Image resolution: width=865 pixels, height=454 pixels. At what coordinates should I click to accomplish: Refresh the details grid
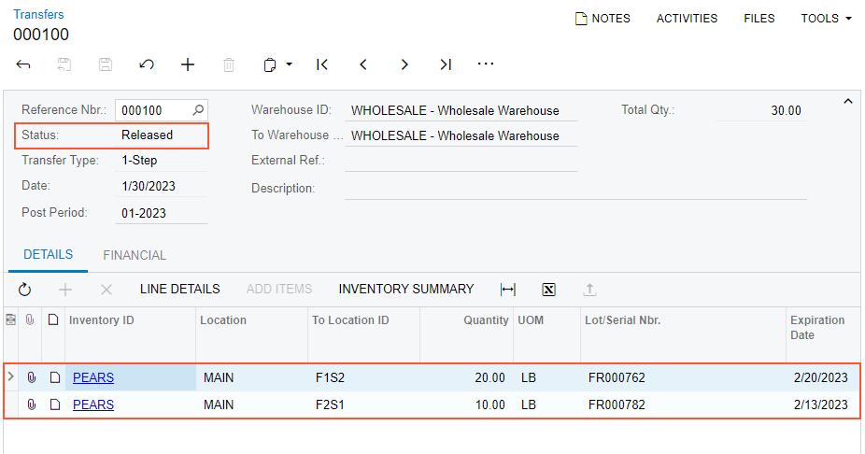tap(25, 290)
